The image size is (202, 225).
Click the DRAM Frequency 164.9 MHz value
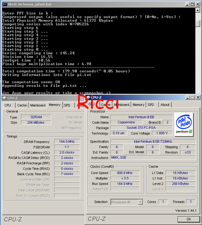[67, 141]
